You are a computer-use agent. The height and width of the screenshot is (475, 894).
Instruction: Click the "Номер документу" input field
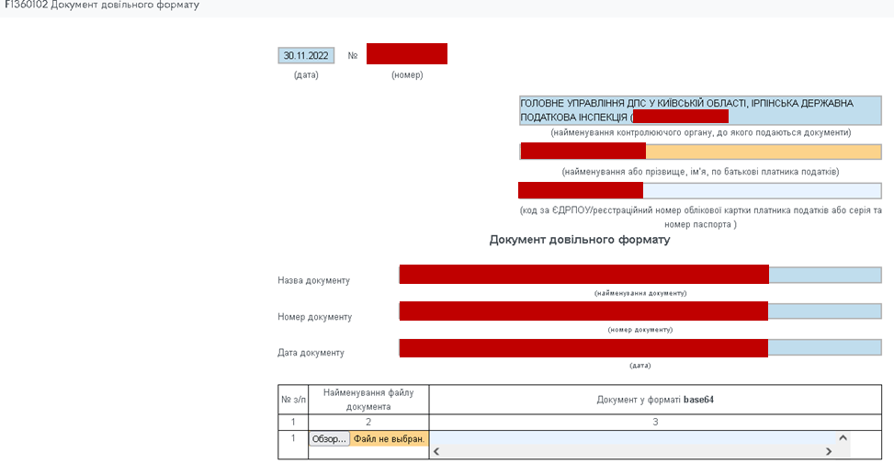pyautogui.click(x=639, y=311)
